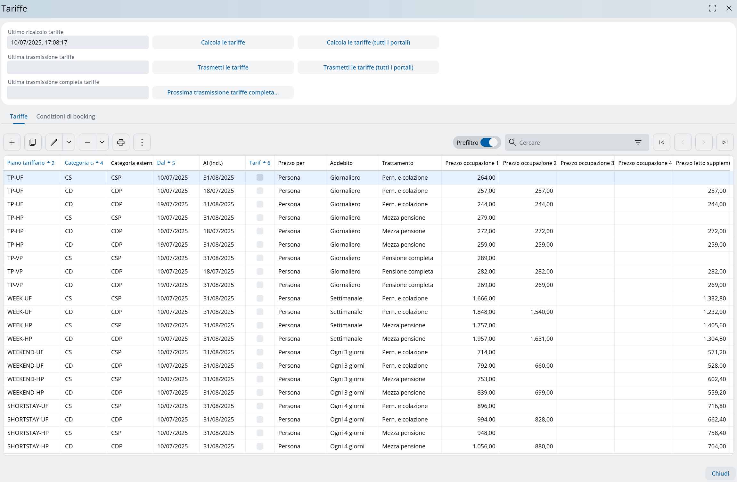Click the filter icon in search box
This screenshot has width=737, height=482.
pyautogui.click(x=638, y=142)
